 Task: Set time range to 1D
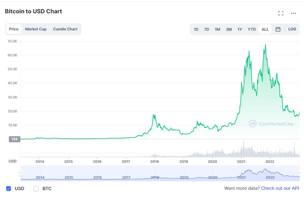196,29
